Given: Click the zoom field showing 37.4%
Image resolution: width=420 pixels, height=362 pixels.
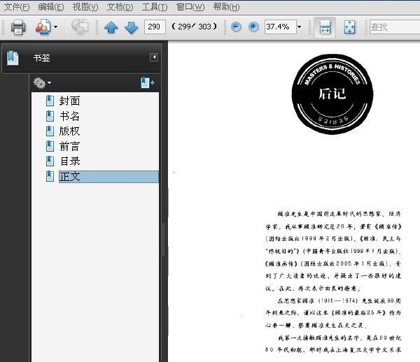Looking at the screenshot, I should tap(280, 27).
